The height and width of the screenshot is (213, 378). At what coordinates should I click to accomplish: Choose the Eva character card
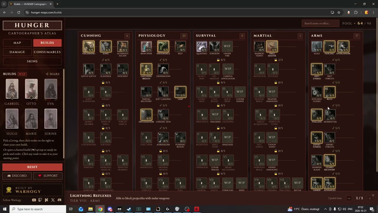click(x=50, y=89)
